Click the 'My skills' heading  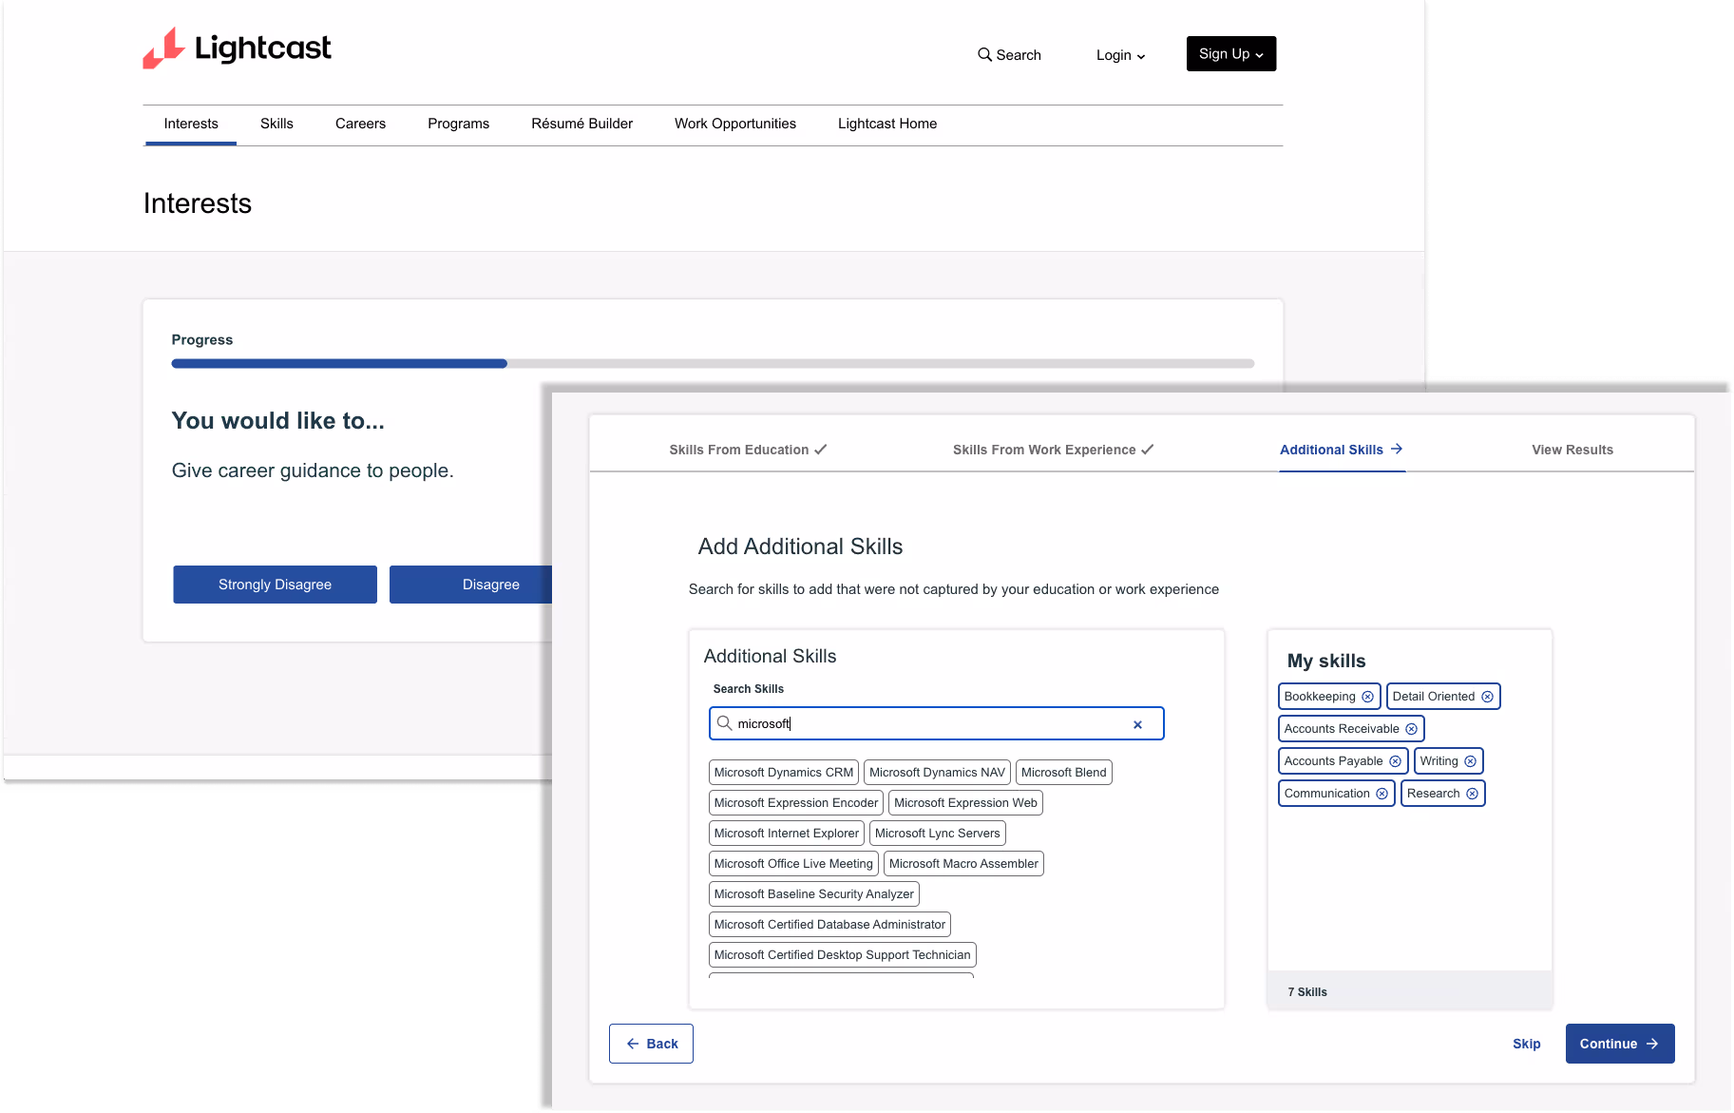pyautogui.click(x=1326, y=661)
